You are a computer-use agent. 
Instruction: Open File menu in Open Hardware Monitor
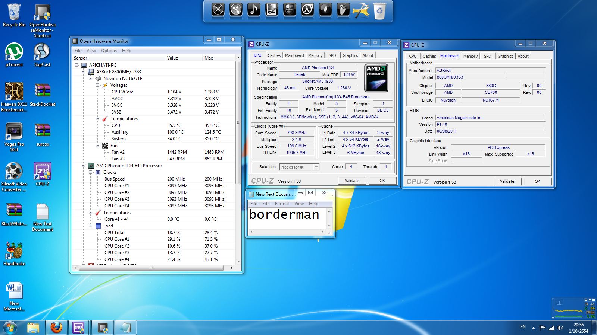pos(78,51)
